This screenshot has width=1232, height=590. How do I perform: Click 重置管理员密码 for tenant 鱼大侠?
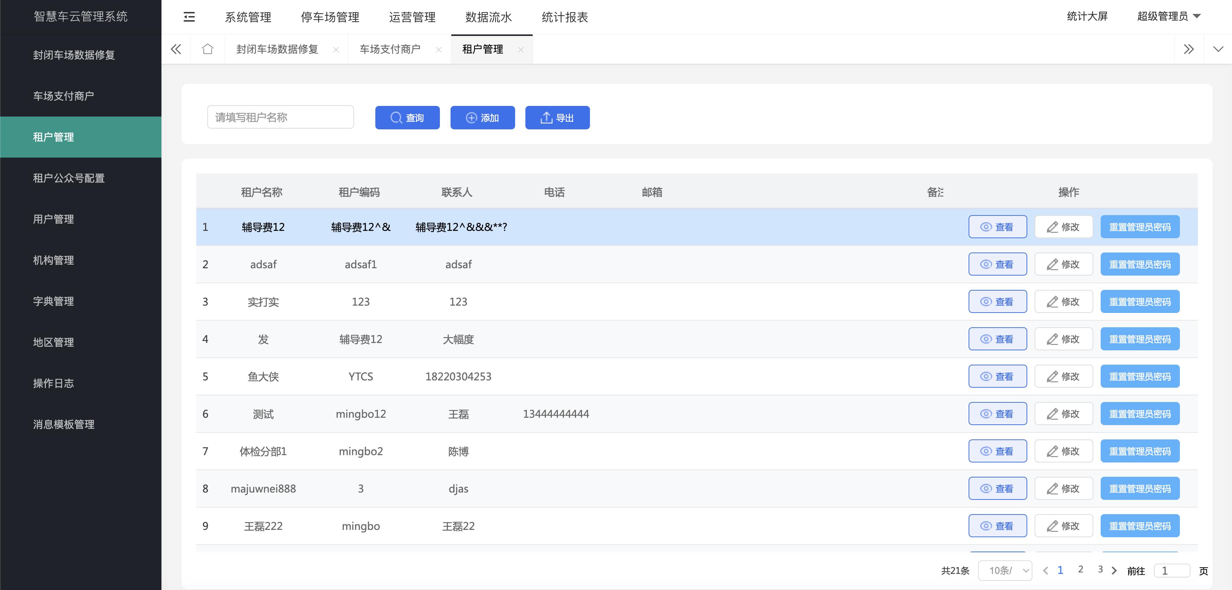click(x=1140, y=376)
